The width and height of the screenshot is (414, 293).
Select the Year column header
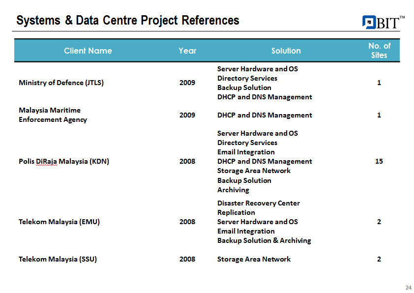tap(187, 51)
